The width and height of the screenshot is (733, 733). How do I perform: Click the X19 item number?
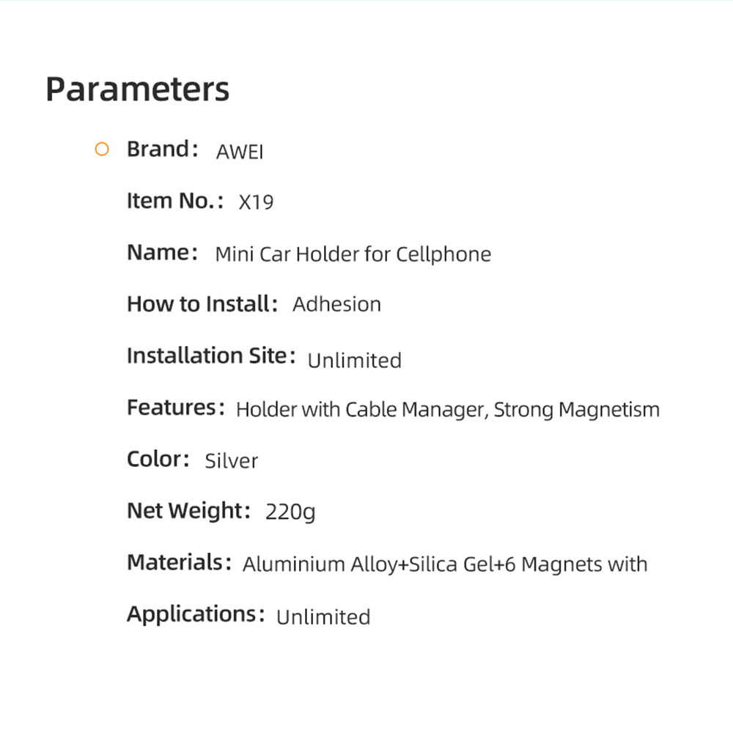(256, 202)
